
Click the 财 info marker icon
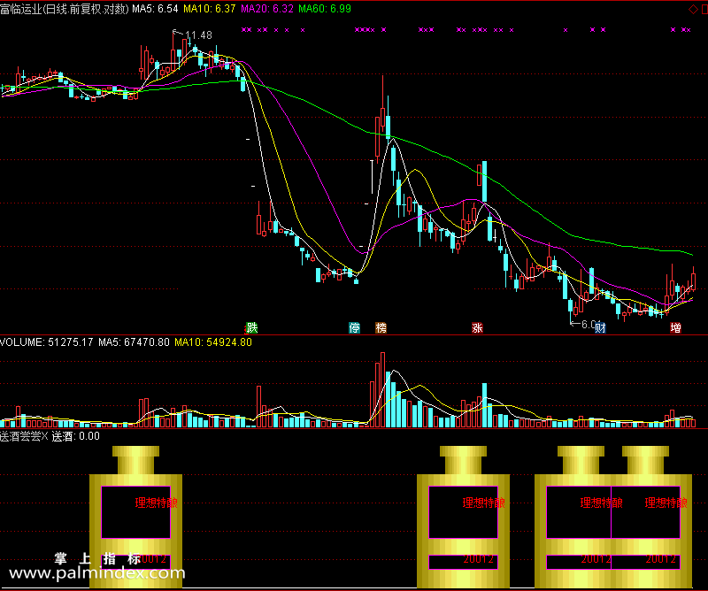coord(600,327)
